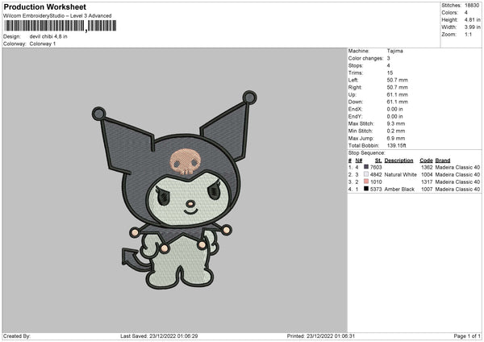
Task: Click the 'Trims:' value 15
Action: [390, 73]
